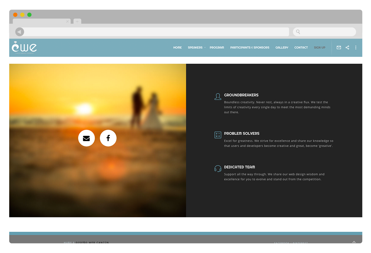Click the Sign Up link
The height and width of the screenshot is (253, 371).
click(320, 48)
